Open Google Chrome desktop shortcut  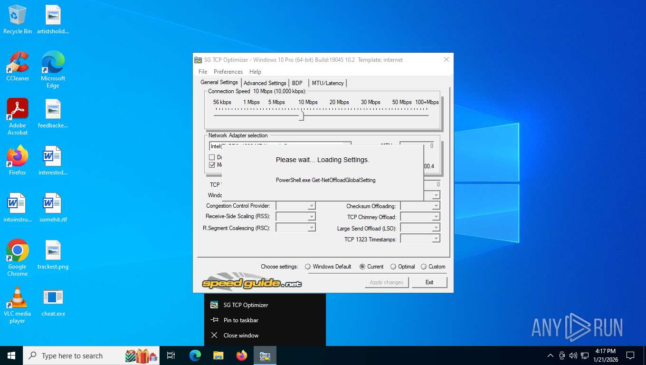(18, 258)
